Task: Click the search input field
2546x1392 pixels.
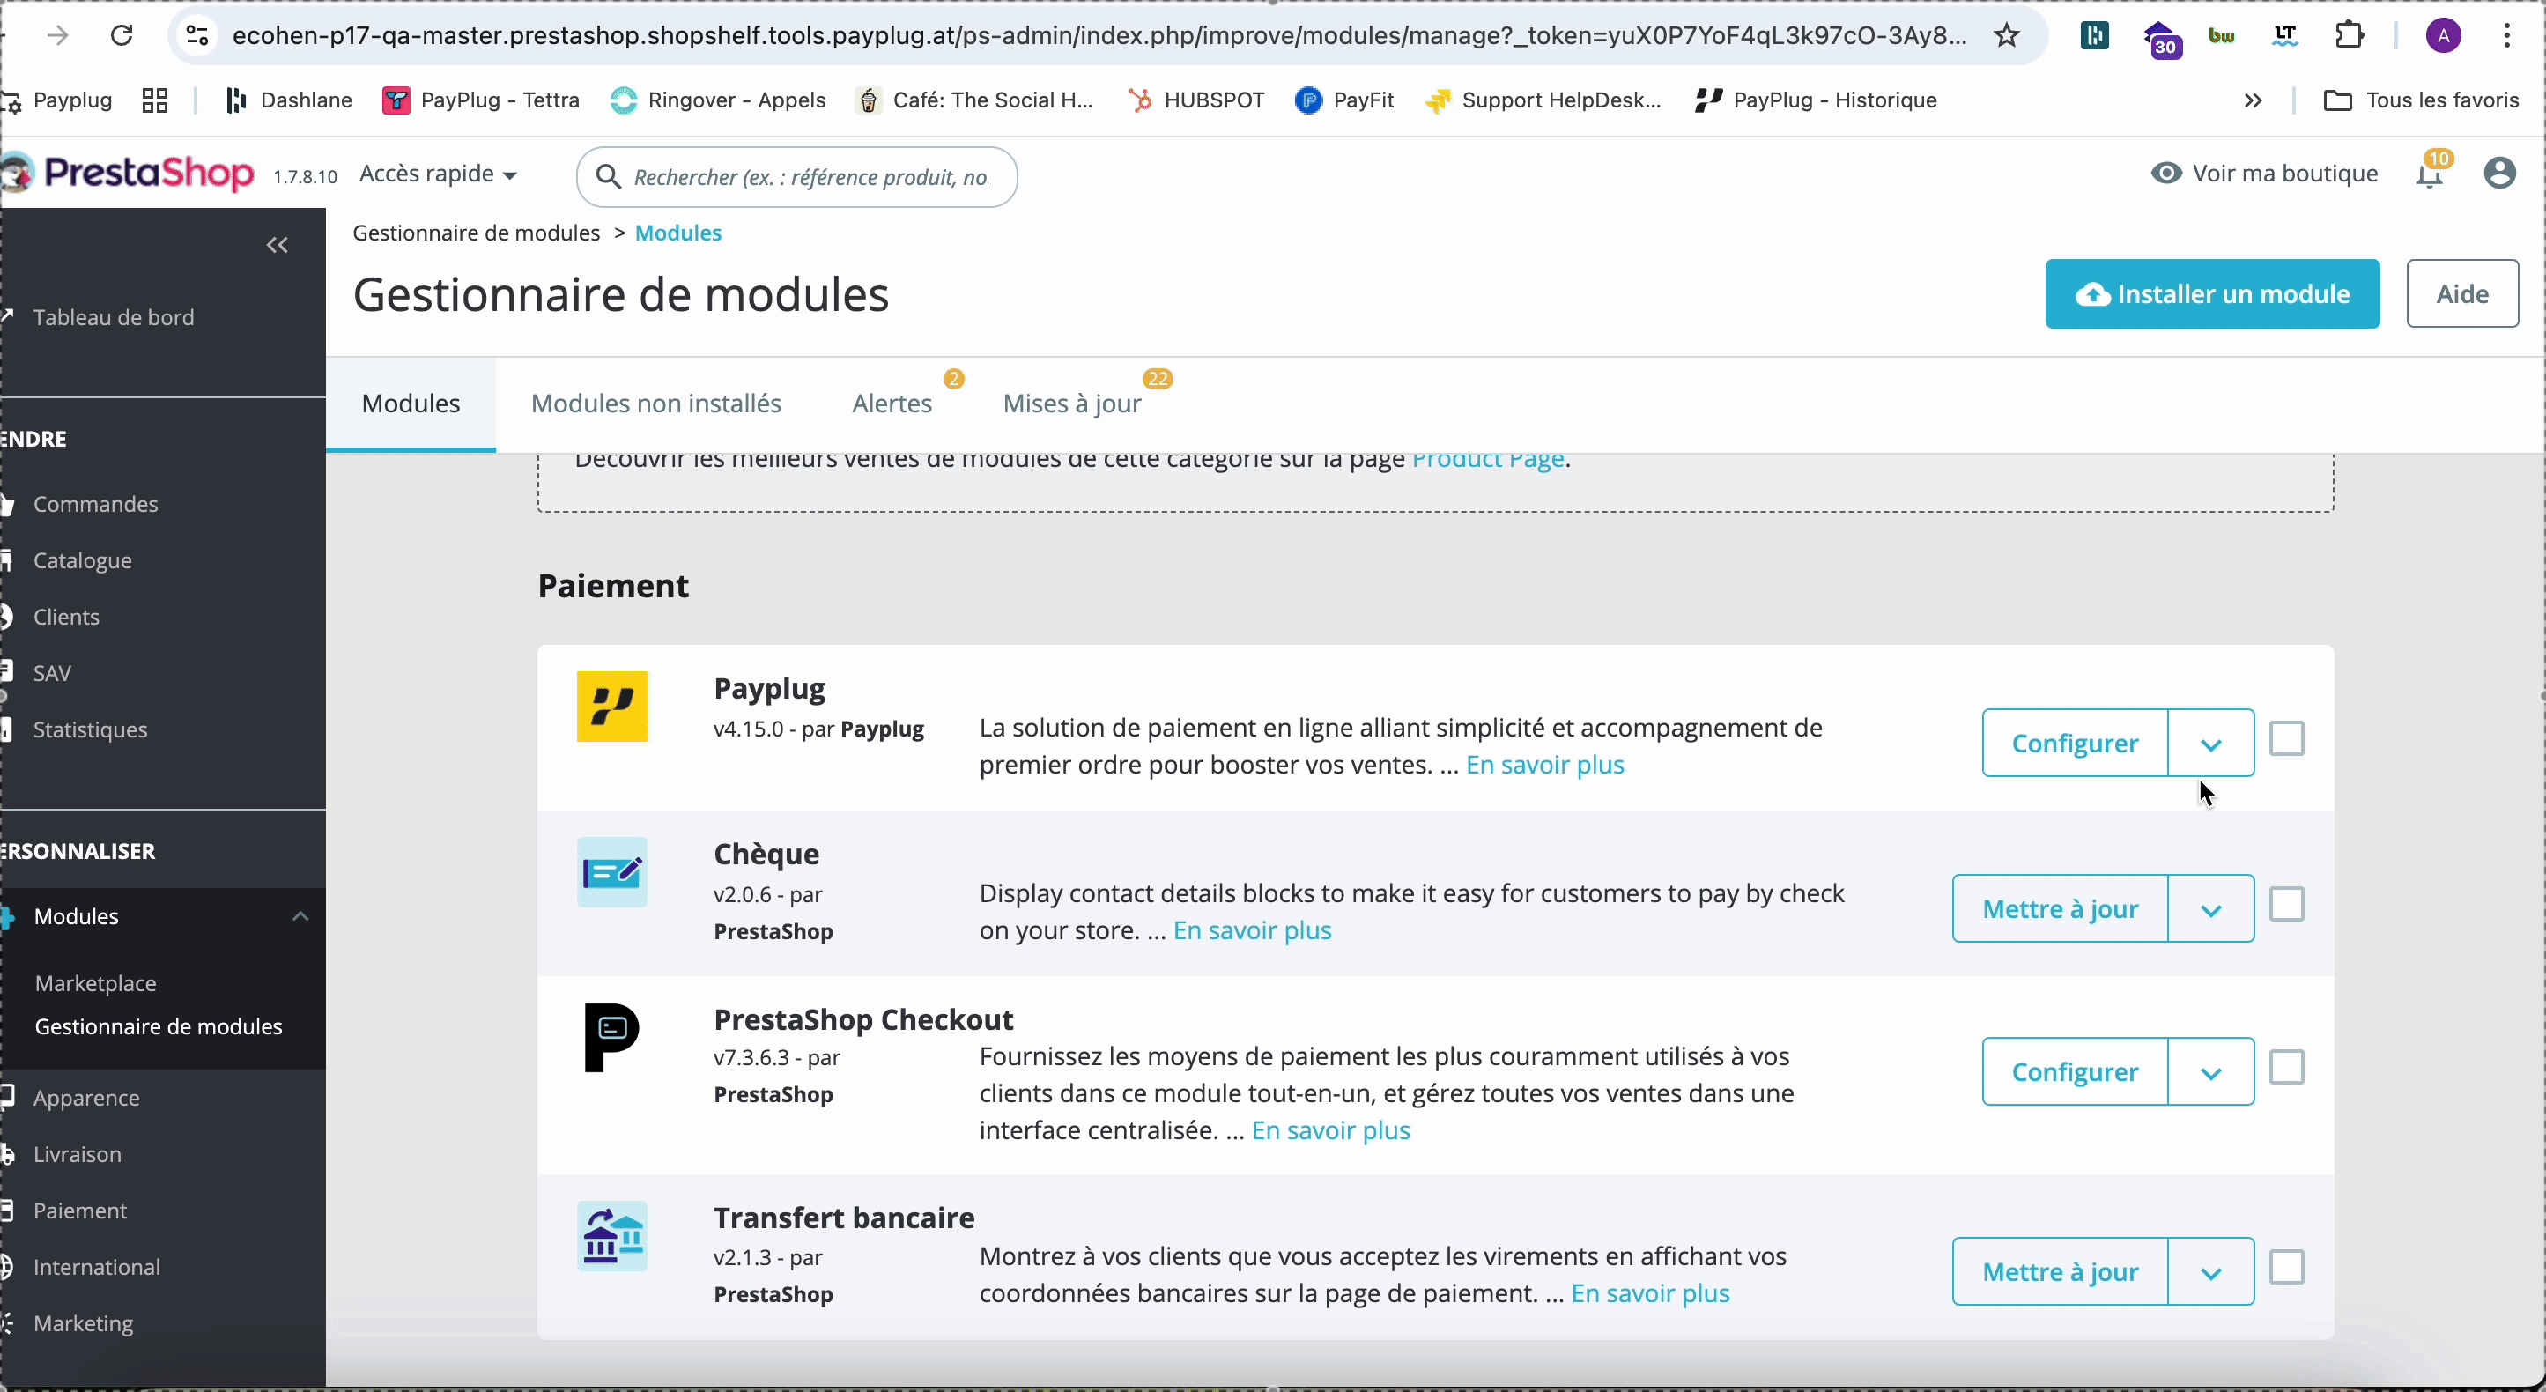Action: coord(800,176)
